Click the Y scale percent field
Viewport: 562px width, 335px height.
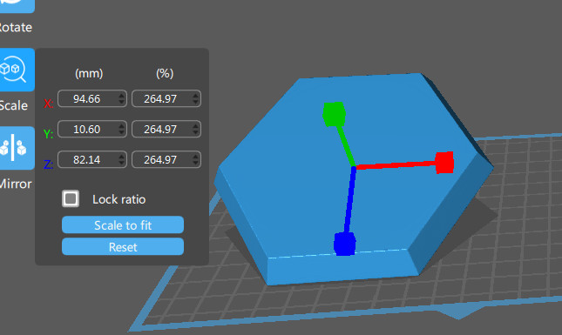tap(166, 129)
